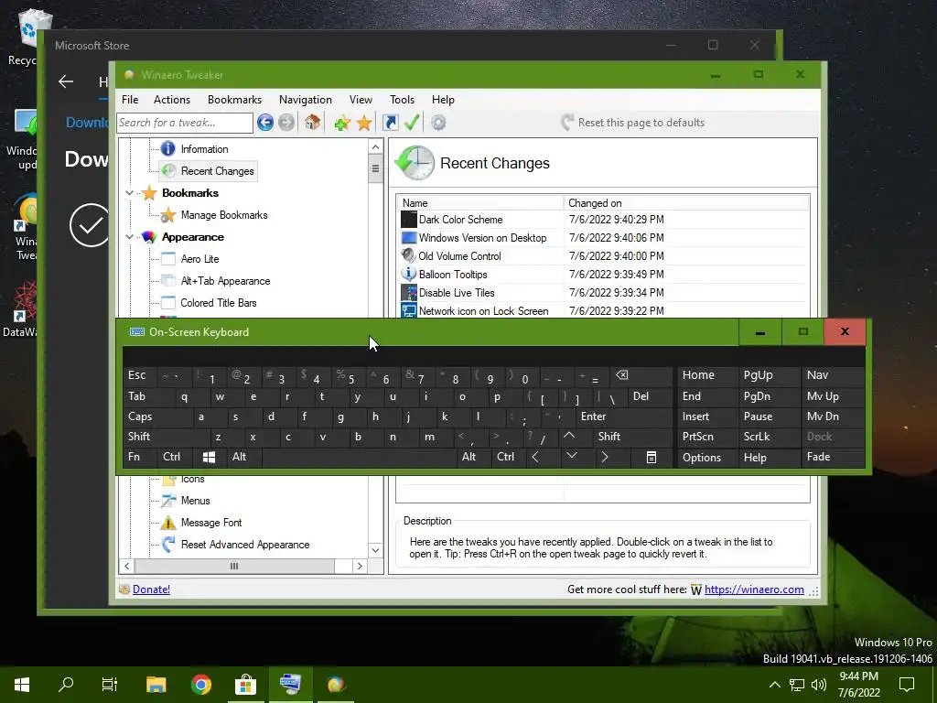Click tree vertical scrollbar down arrow
Screen dimensions: 937x703
tap(375, 550)
